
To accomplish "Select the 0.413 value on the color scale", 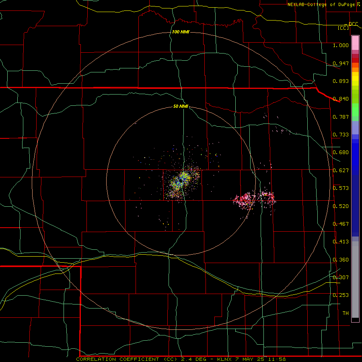I will [341, 242].
